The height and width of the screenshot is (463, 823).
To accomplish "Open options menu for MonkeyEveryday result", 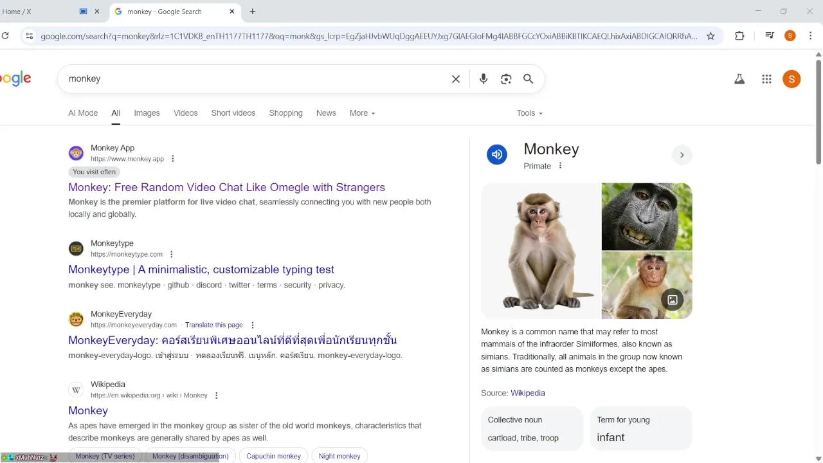I will pos(253,325).
